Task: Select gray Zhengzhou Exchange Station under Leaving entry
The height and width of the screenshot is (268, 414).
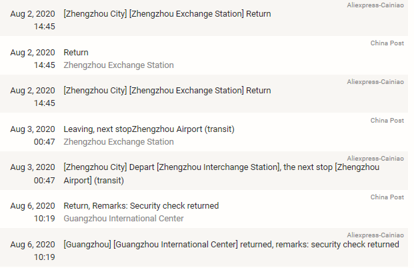Action: [x=118, y=142]
